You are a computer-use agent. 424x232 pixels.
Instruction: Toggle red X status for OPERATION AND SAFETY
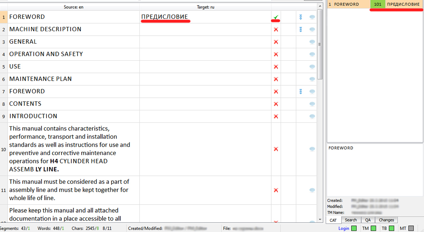[276, 54]
